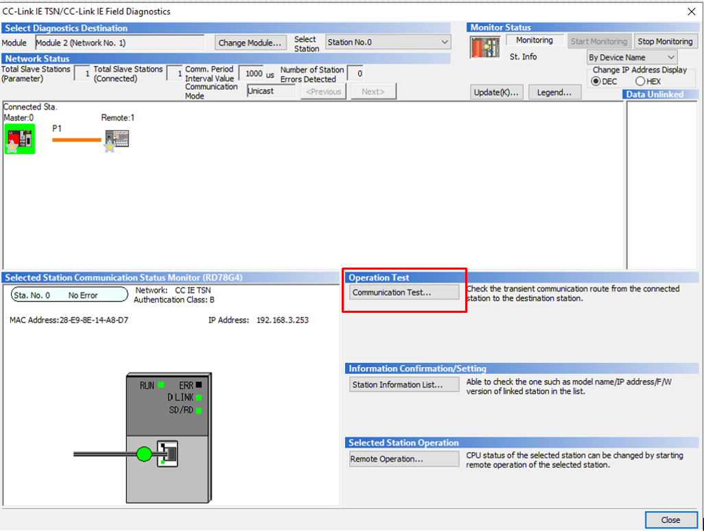
Task: Click the Change Module button
Action: point(250,43)
